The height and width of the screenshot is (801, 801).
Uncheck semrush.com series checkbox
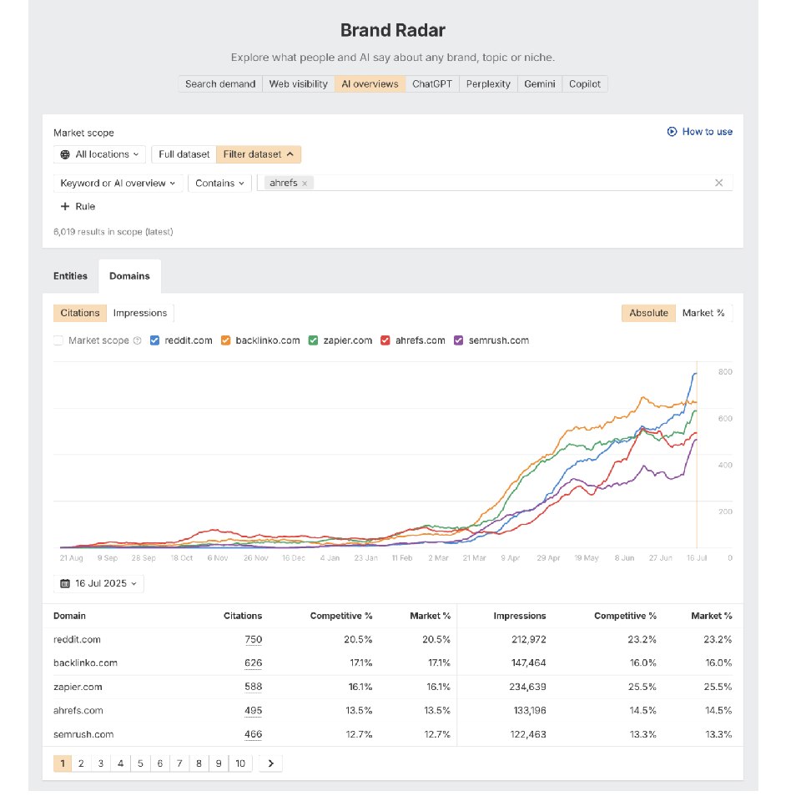(x=459, y=340)
